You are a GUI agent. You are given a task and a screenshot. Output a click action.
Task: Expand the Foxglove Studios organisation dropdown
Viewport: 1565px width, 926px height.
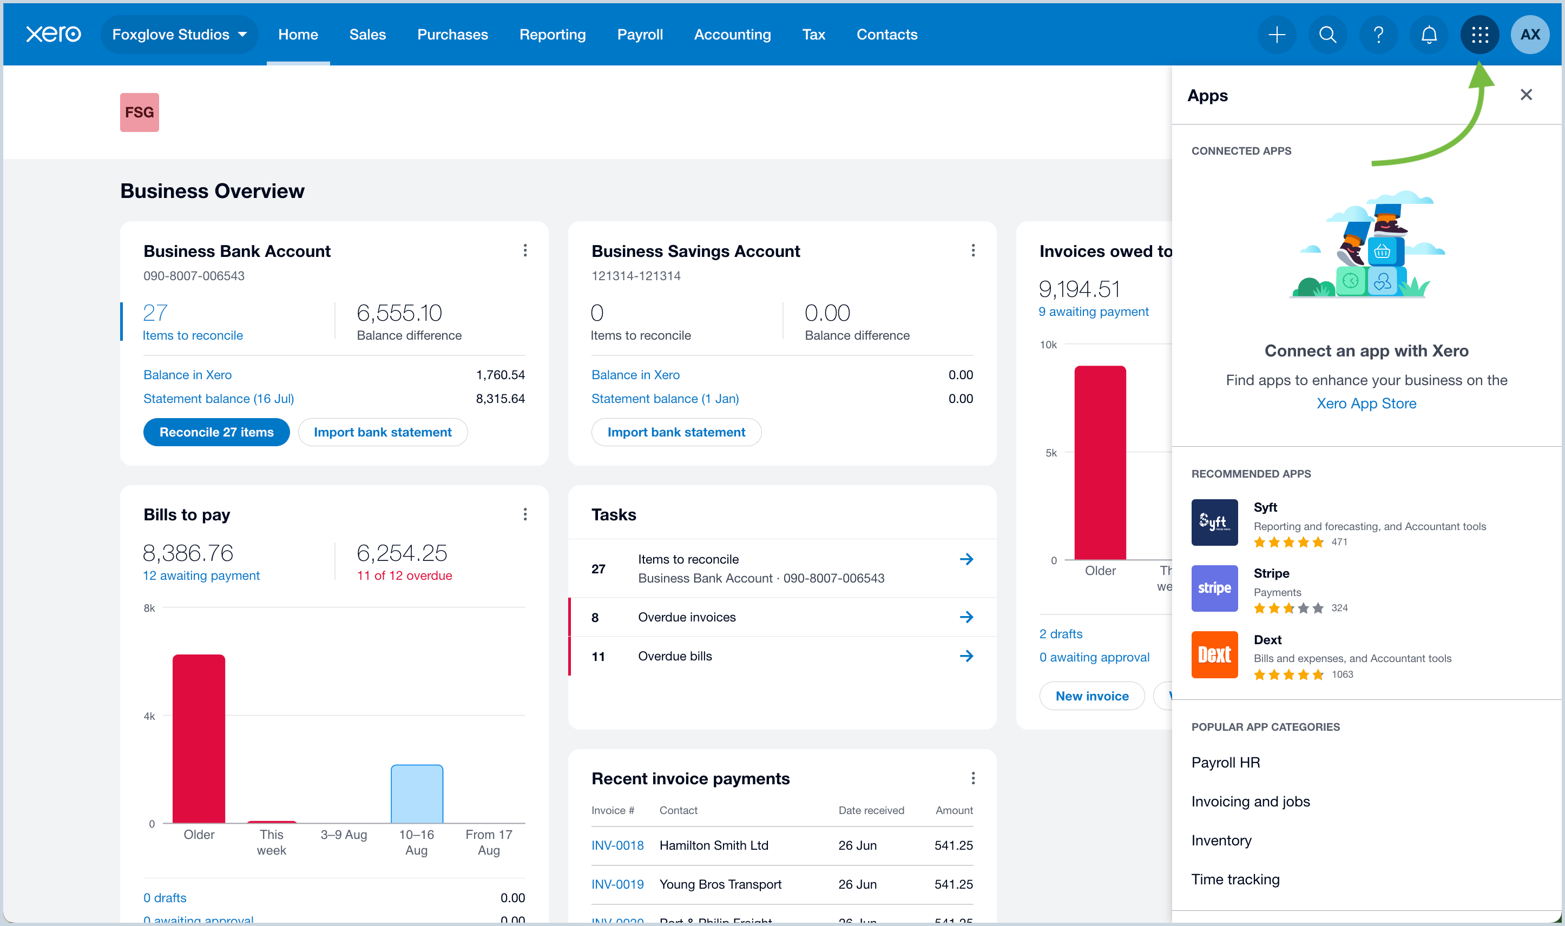click(x=179, y=34)
